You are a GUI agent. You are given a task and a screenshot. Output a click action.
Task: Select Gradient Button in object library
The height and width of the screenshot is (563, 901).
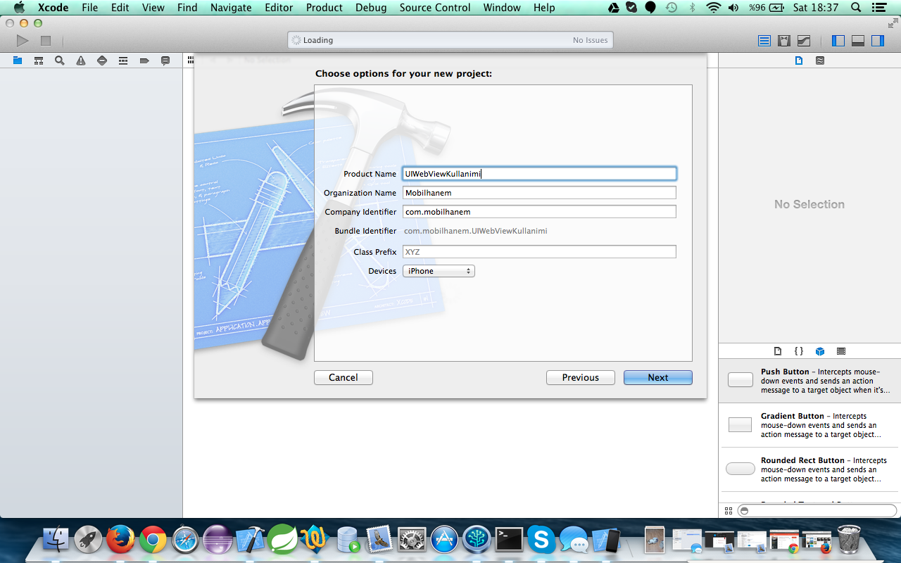tap(808, 425)
